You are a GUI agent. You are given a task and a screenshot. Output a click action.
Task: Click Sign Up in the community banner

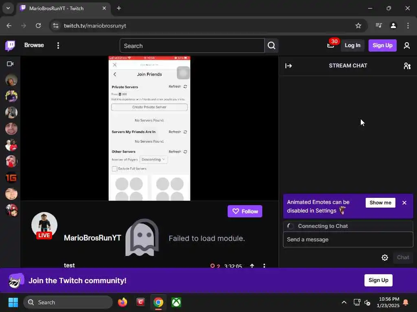click(x=378, y=280)
